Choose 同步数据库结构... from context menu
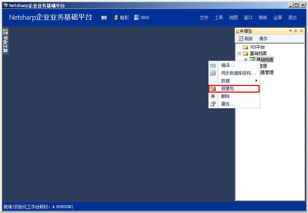Screen dimensions: 308x213 tap(234, 73)
